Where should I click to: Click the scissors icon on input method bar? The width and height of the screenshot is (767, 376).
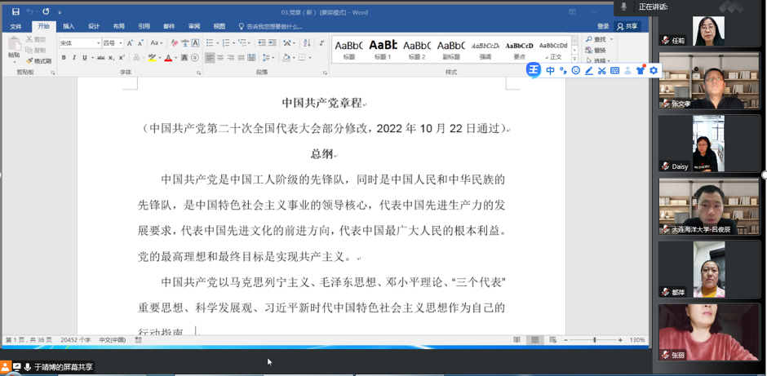point(601,71)
